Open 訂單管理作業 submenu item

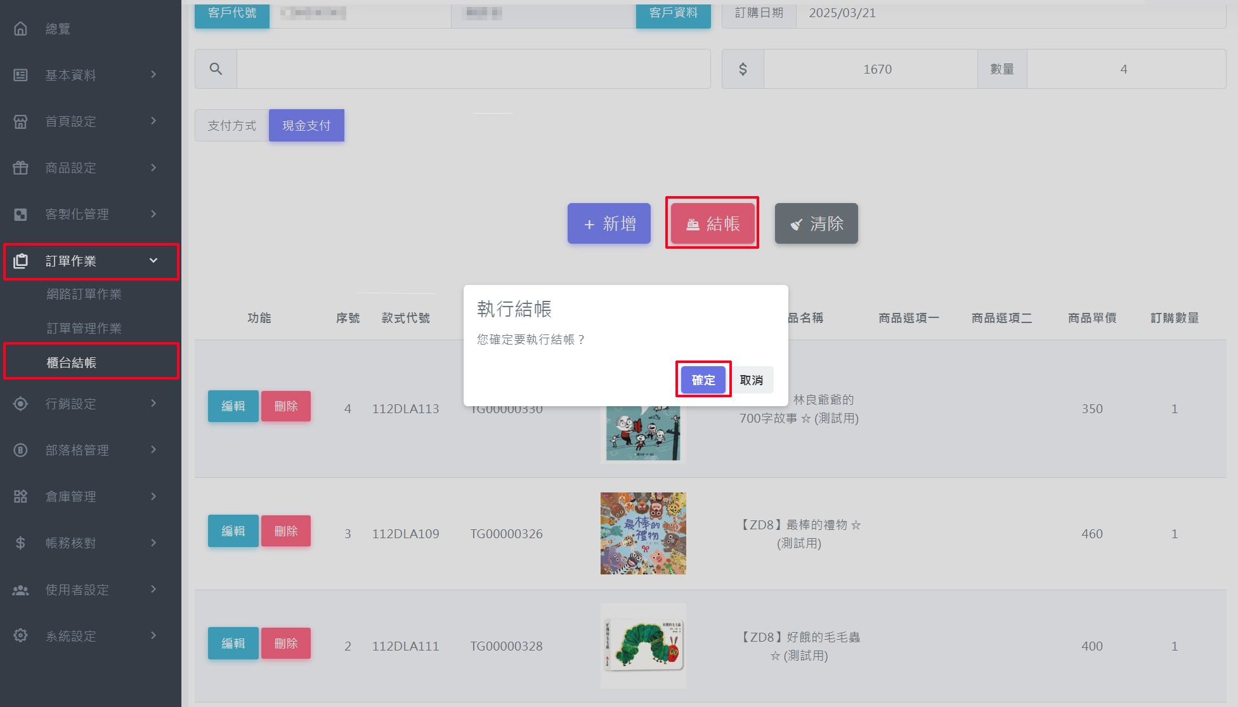[x=84, y=328]
